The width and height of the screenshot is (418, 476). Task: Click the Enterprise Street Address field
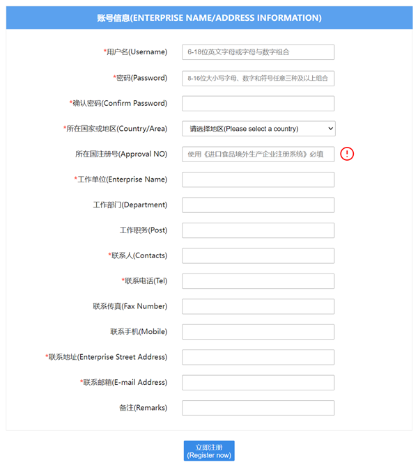click(258, 357)
